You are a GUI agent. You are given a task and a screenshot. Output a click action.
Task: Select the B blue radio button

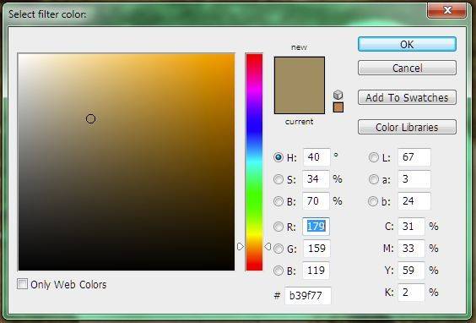pyautogui.click(x=278, y=271)
